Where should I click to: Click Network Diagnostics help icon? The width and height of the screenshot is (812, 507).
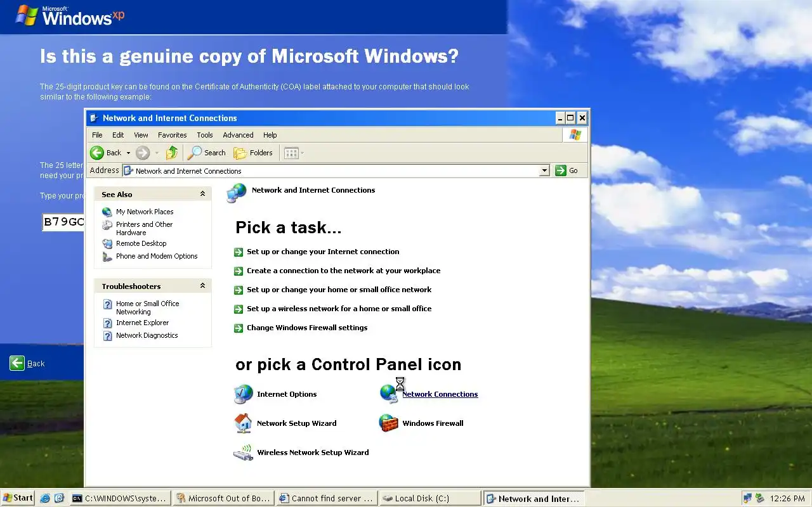(x=107, y=335)
